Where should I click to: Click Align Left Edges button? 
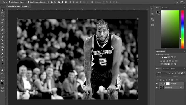59,2
